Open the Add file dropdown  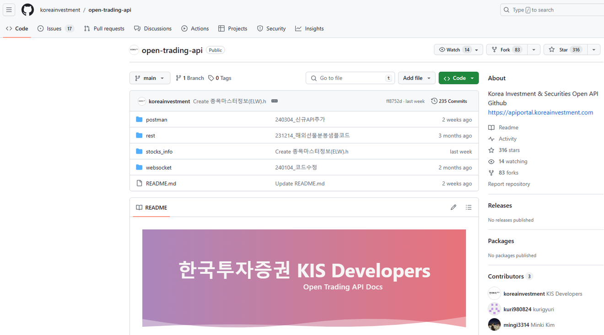[416, 78]
